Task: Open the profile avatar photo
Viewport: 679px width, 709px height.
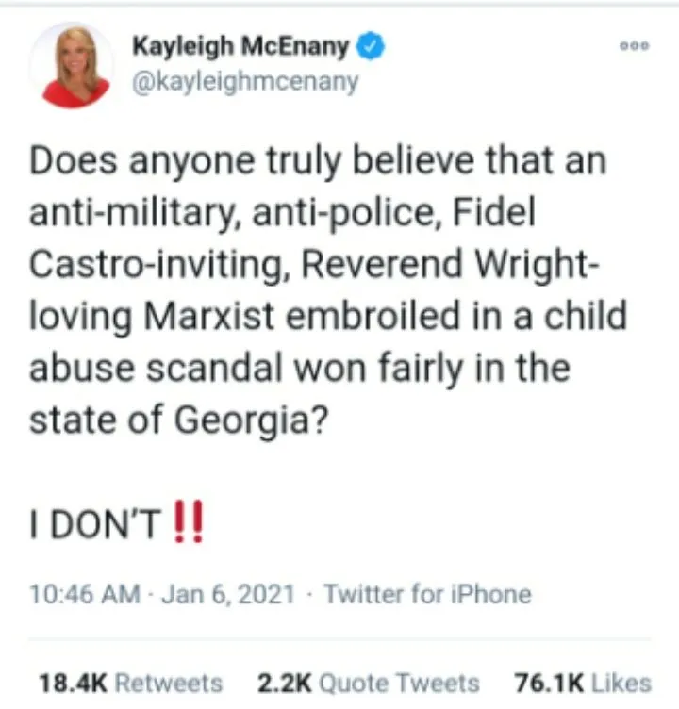Action: tap(72, 66)
